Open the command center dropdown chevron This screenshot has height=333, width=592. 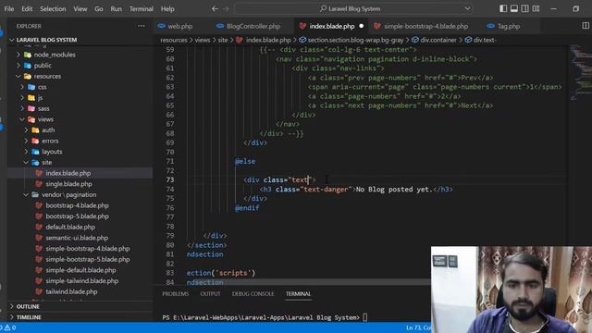[x=467, y=8]
